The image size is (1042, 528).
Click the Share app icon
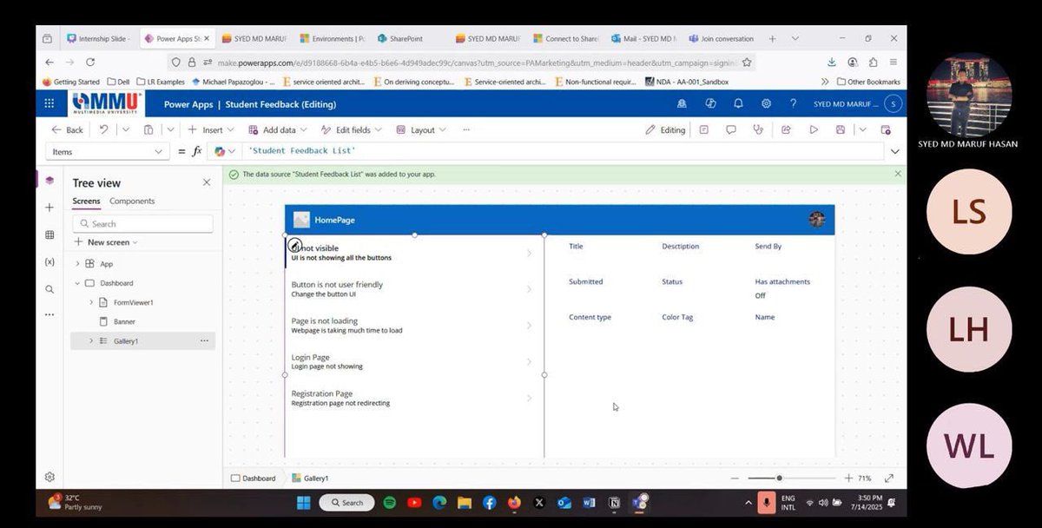tap(786, 129)
